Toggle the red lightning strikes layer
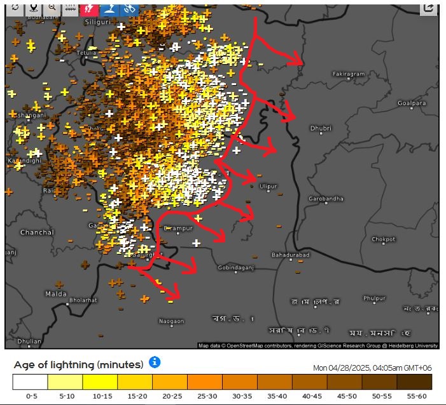The height and width of the screenshot is (405, 446). 89,10
